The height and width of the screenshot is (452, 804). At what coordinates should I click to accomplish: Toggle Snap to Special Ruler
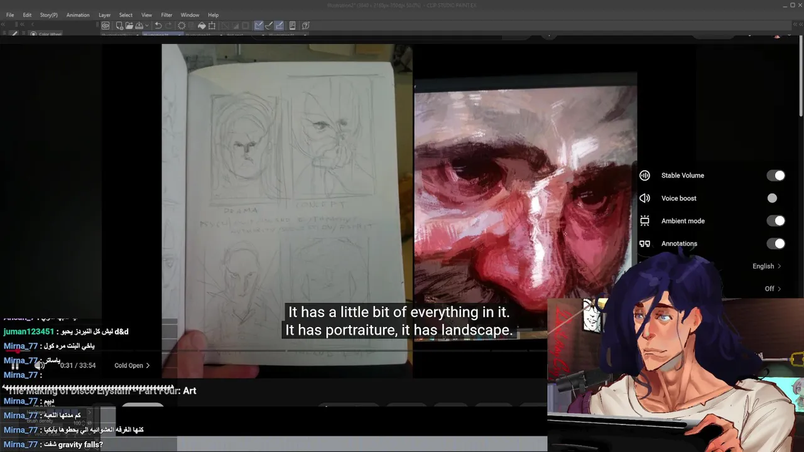269,26
